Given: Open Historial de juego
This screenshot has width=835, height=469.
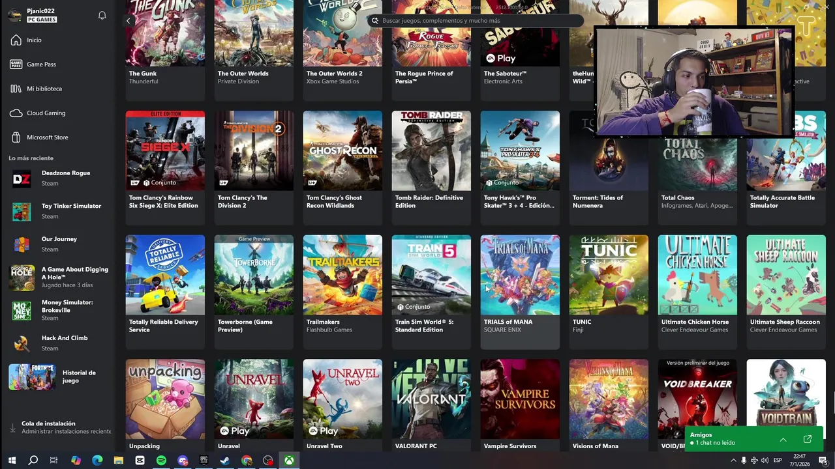Looking at the screenshot, I should [59, 377].
